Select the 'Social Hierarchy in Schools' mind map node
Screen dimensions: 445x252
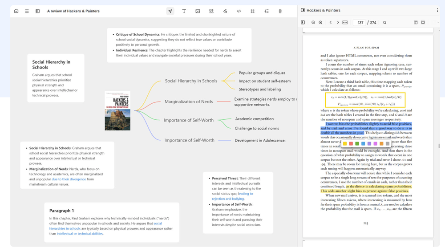191,81
